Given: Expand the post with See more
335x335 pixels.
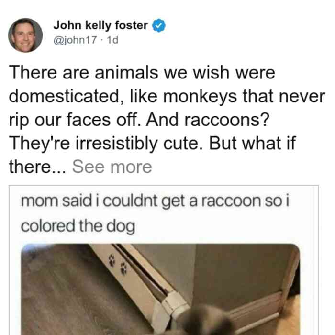Looking at the screenshot, I should click(112, 167).
